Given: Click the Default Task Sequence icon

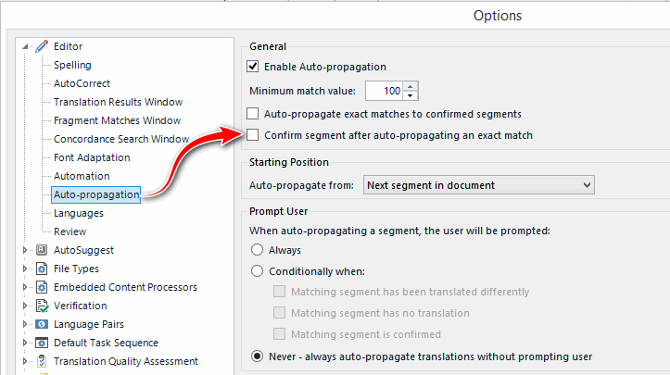Looking at the screenshot, I should pyautogui.click(x=42, y=343).
